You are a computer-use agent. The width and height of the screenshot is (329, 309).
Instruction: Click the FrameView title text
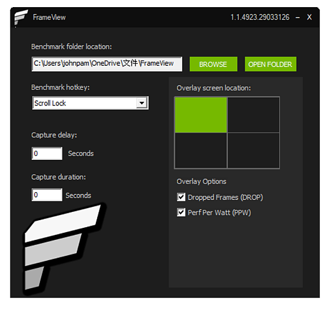pos(49,17)
